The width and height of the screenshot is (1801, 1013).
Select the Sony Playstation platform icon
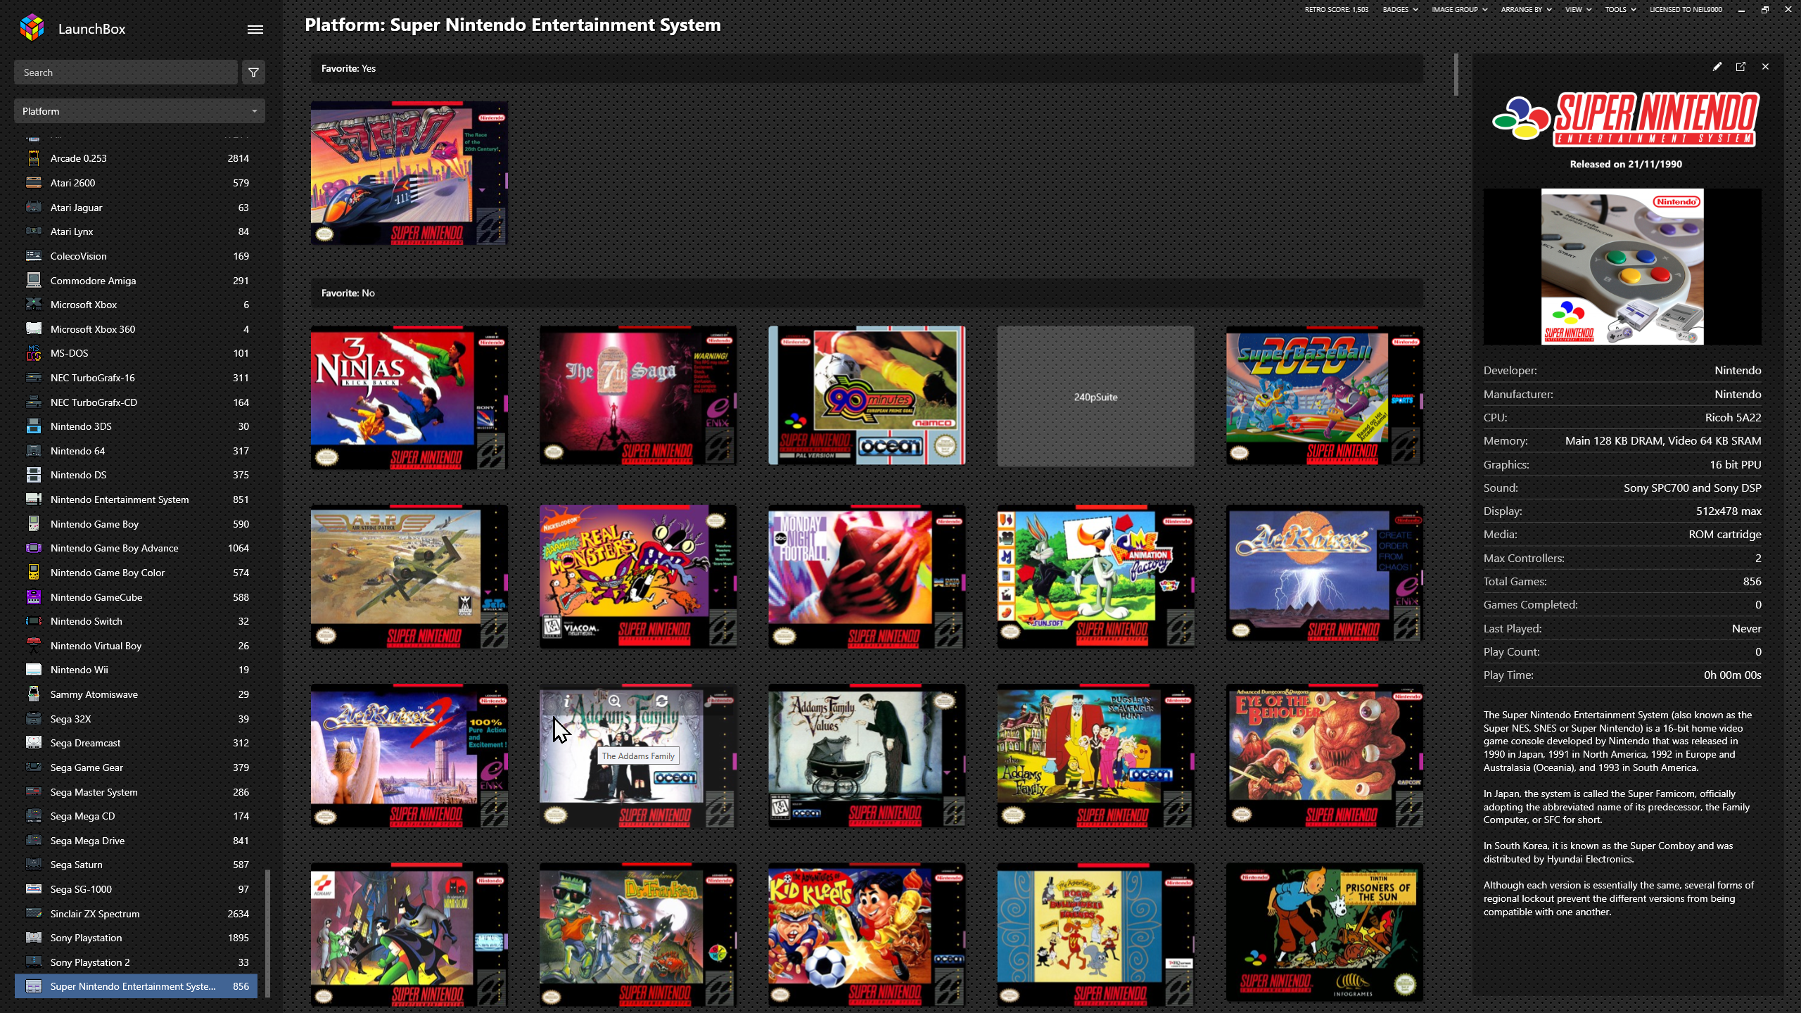[33, 938]
